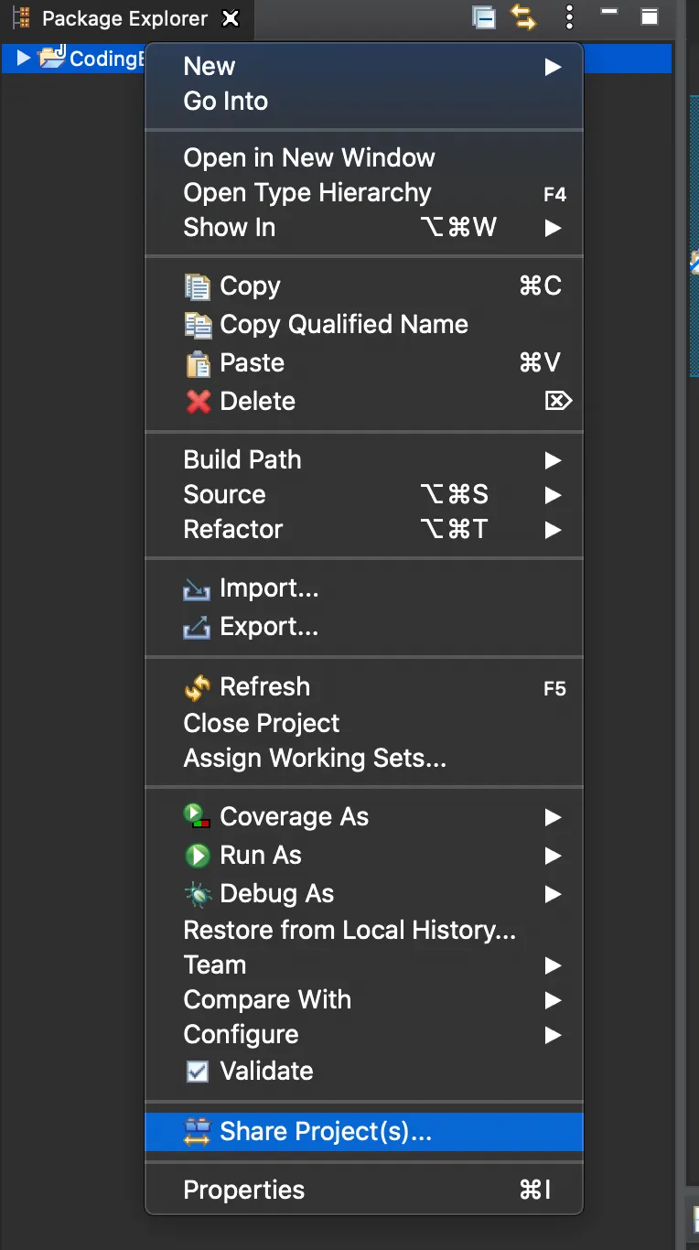Close the Package Explorer tab
The image size is (699, 1250).
coord(231,18)
